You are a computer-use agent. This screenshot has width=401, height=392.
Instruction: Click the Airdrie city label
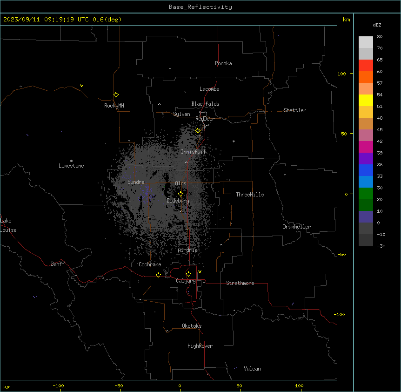[x=187, y=250]
